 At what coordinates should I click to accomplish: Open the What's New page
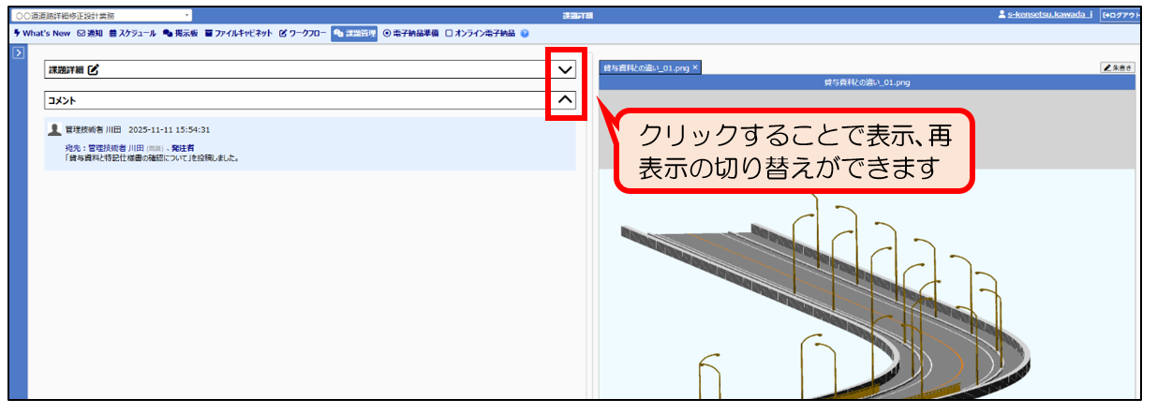[x=42, y=33]
